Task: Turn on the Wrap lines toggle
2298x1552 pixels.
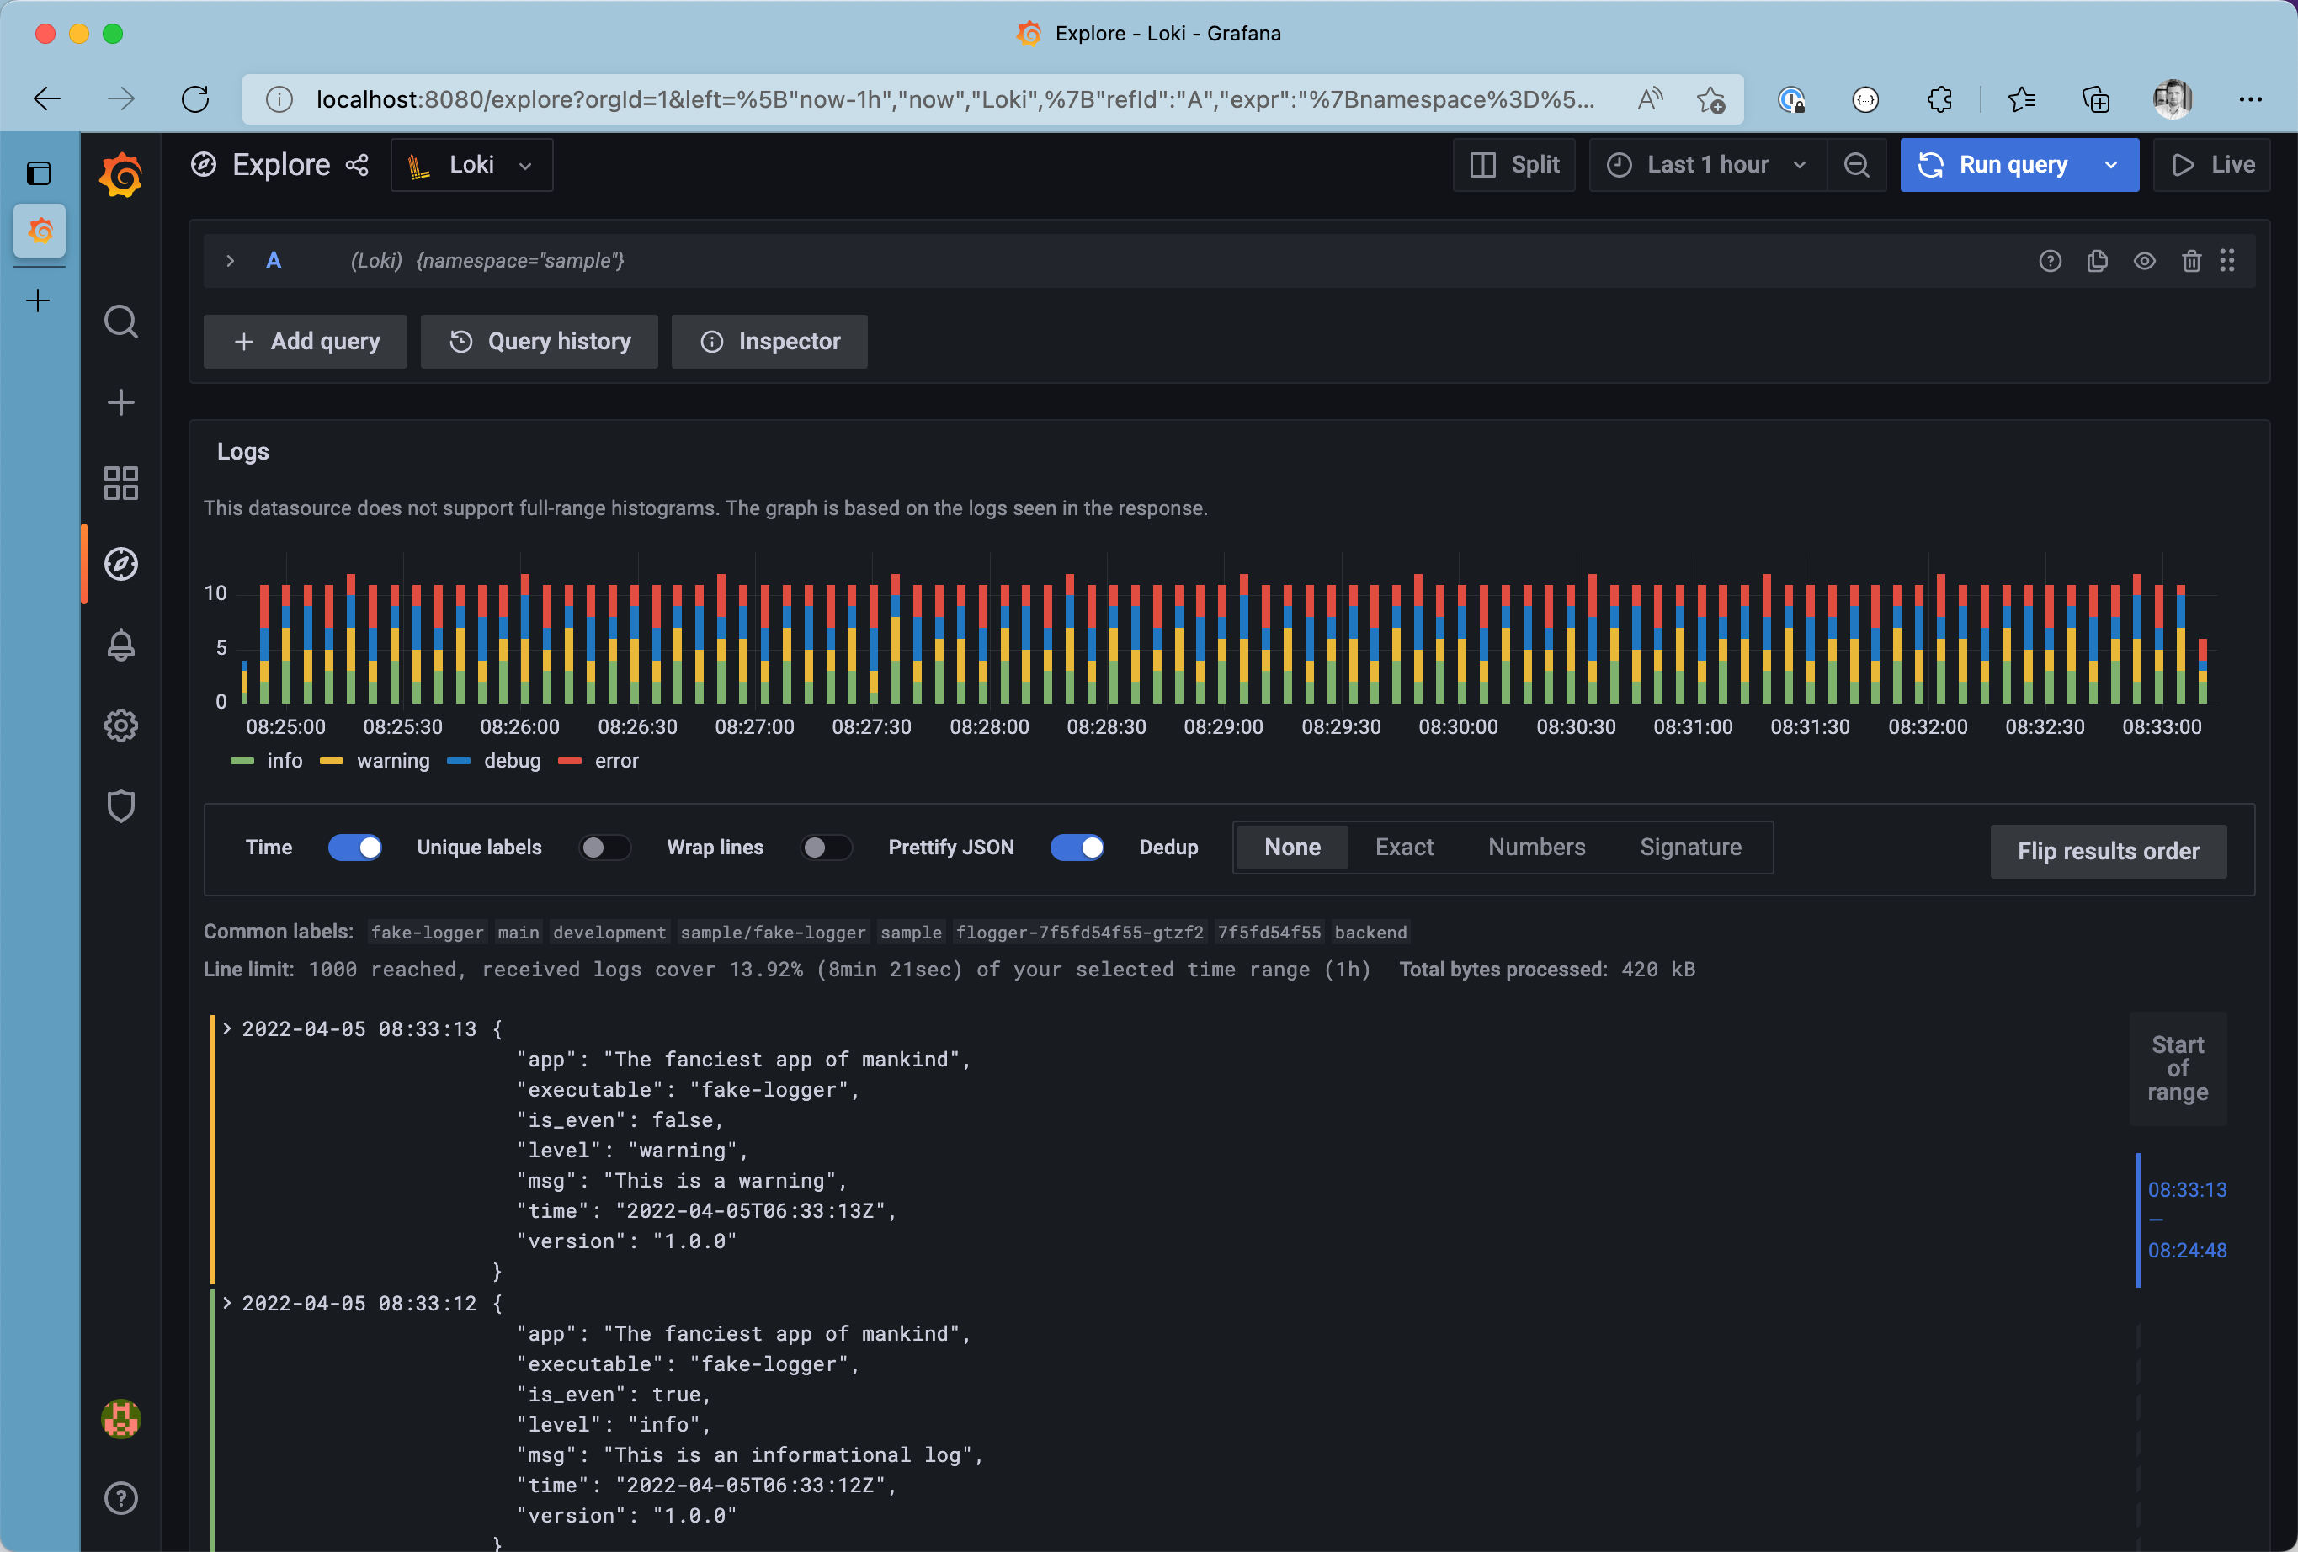Action: (x=826, y=848)
